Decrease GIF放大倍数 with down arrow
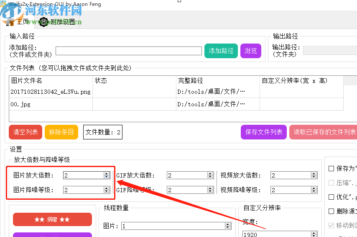The width and height of the screenshot is (357, 237). 210,177
